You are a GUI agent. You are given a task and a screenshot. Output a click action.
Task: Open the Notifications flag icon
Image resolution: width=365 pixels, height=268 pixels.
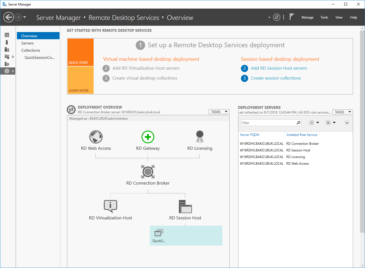point(292,17)
